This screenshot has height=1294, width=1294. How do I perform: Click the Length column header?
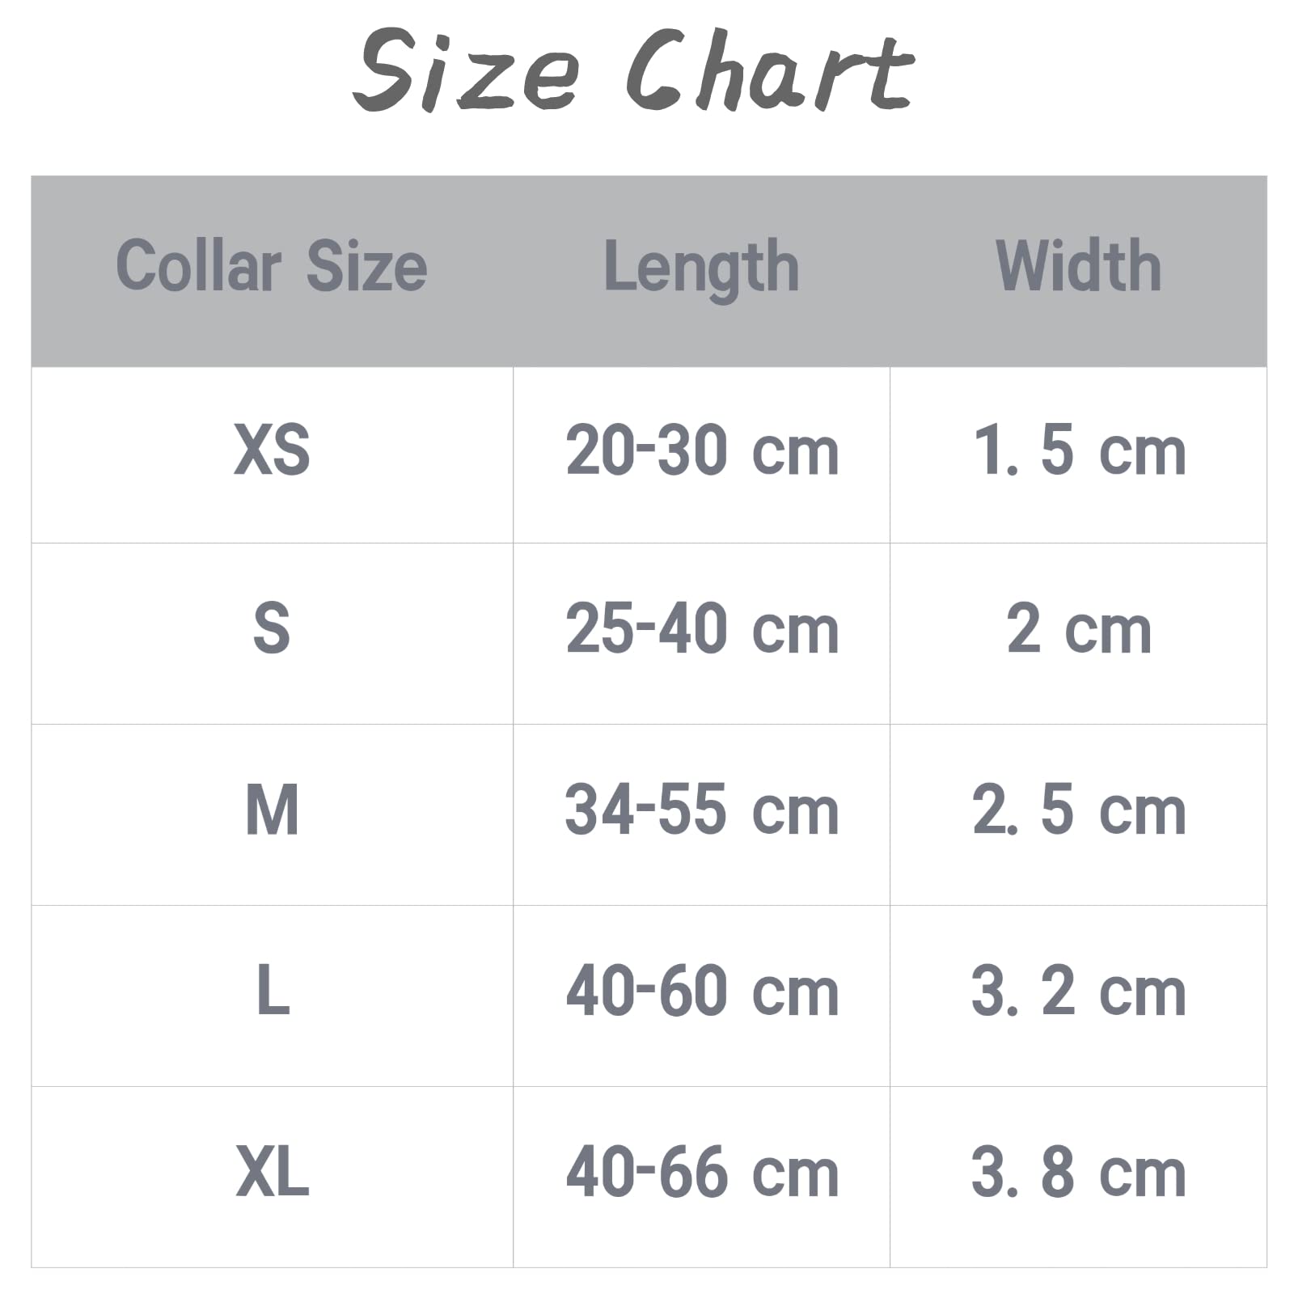[701, 268]
